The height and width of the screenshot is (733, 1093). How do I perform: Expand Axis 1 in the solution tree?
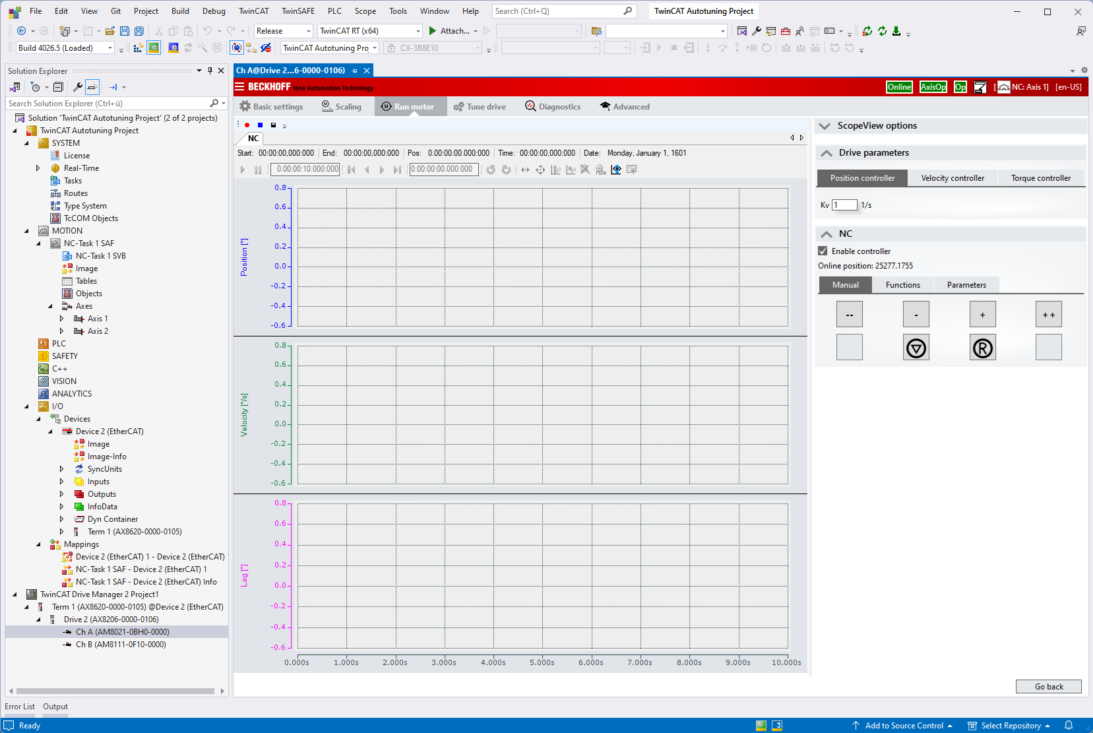click(62, 319)
